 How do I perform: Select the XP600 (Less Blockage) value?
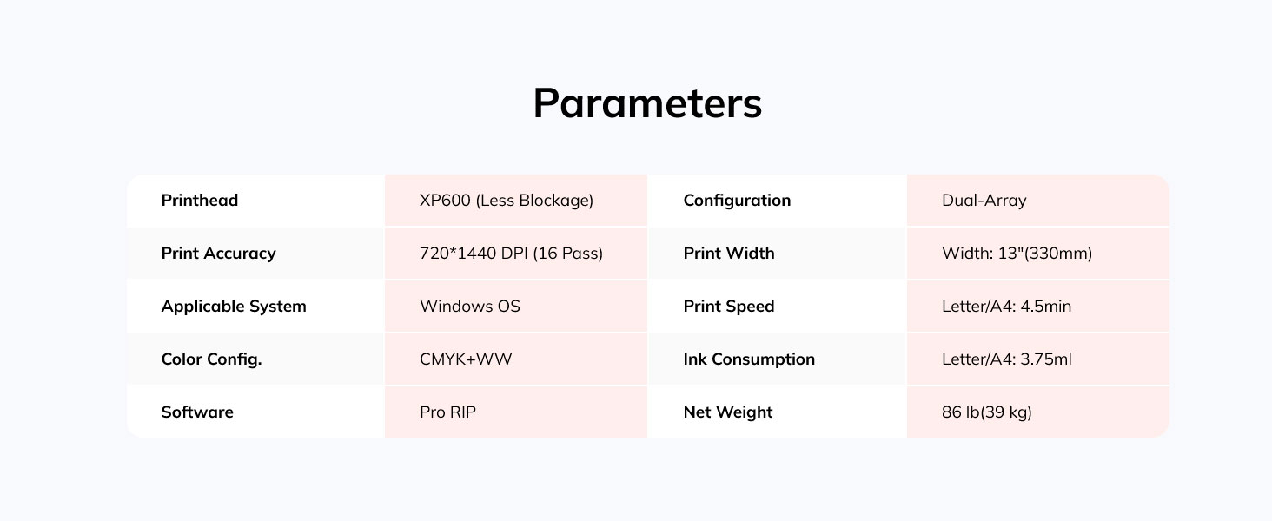tap(507, 201)
